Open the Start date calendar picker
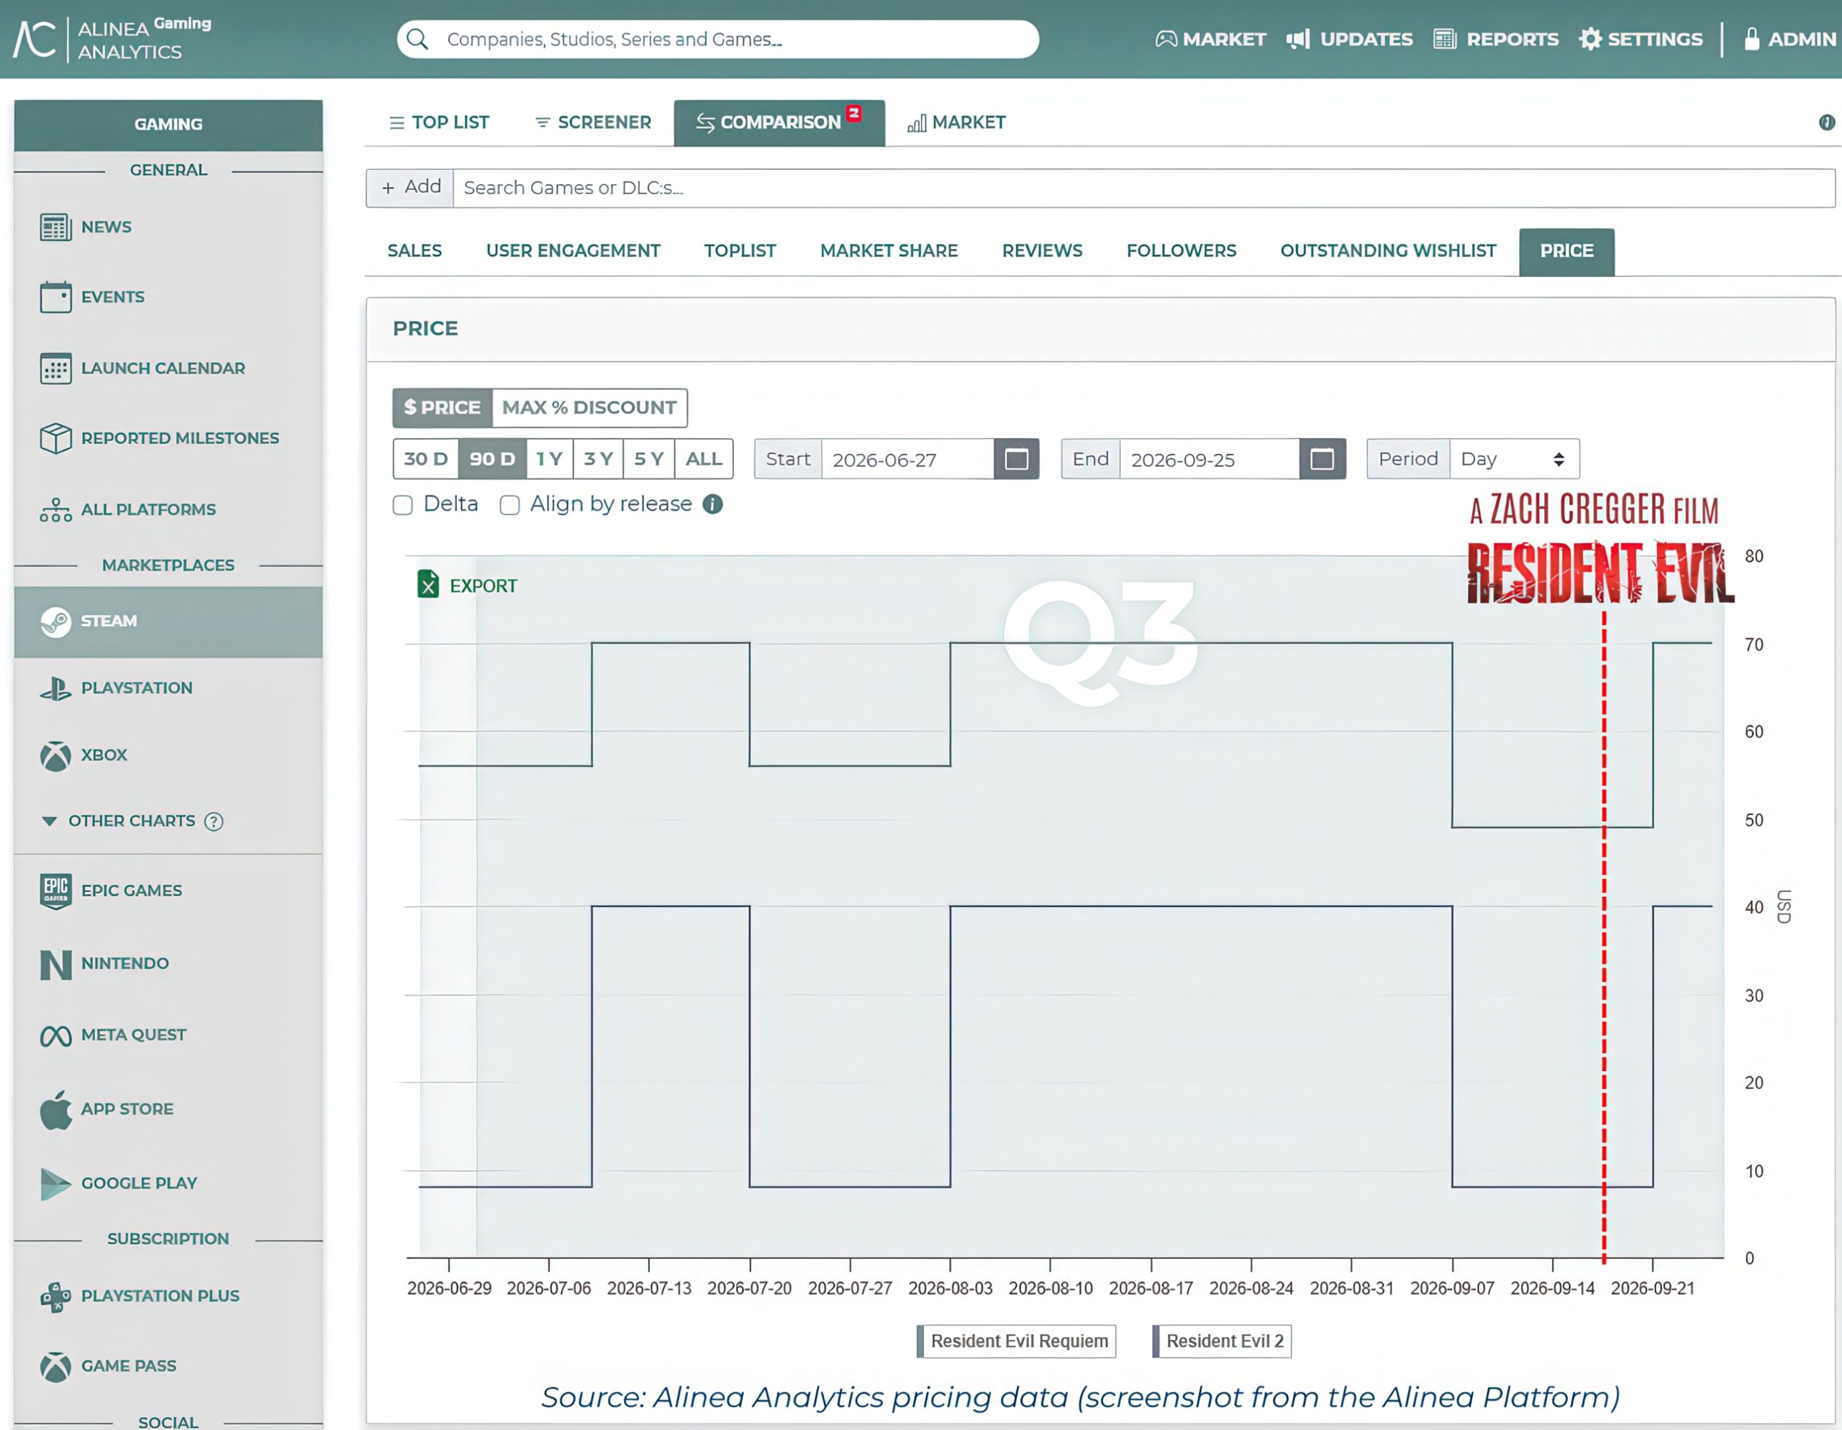1842x1430 pixels. point(1016,460)
